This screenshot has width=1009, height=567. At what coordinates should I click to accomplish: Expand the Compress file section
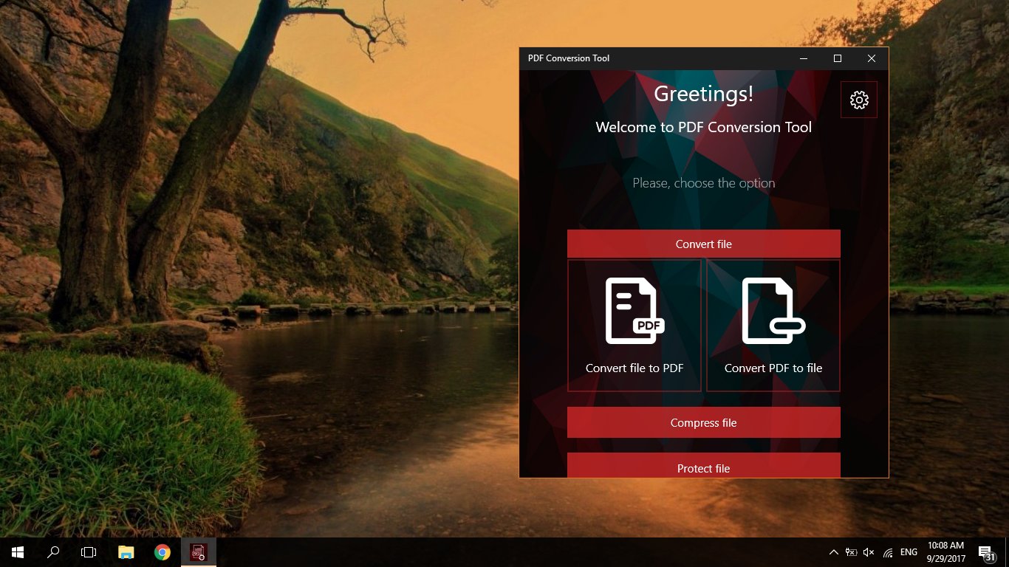pos(704,422)
